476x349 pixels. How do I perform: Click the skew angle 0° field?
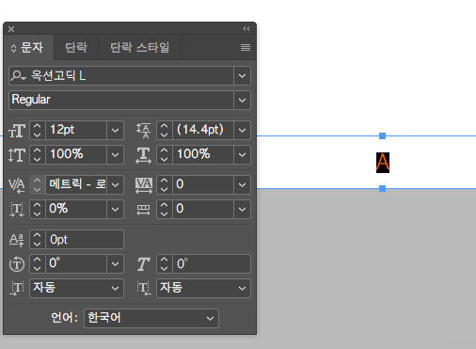212,263
